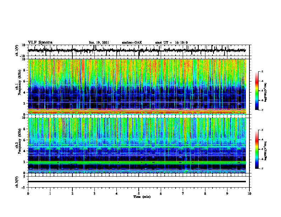The height and width of the screenshot is (217, 281).
Task: Click the "-7" tick on the ch.2 color bar
Action: tap(261, 168)
